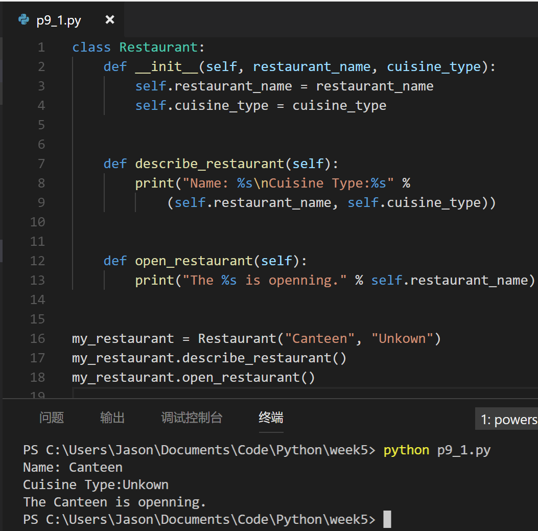Open the 输出 panel tab
The height and width of the screenshot is (531, 538).
(112, 418)
